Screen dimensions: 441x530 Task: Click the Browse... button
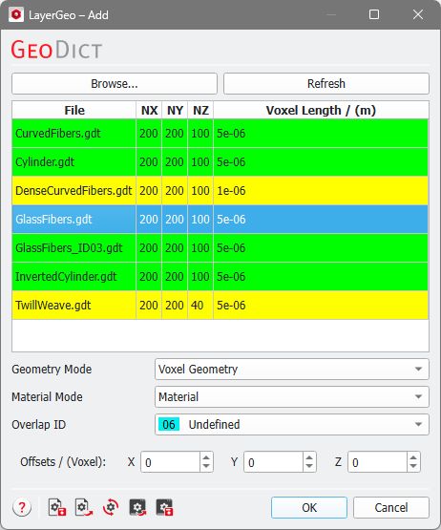pyautogui.click(x=115, y=83)
